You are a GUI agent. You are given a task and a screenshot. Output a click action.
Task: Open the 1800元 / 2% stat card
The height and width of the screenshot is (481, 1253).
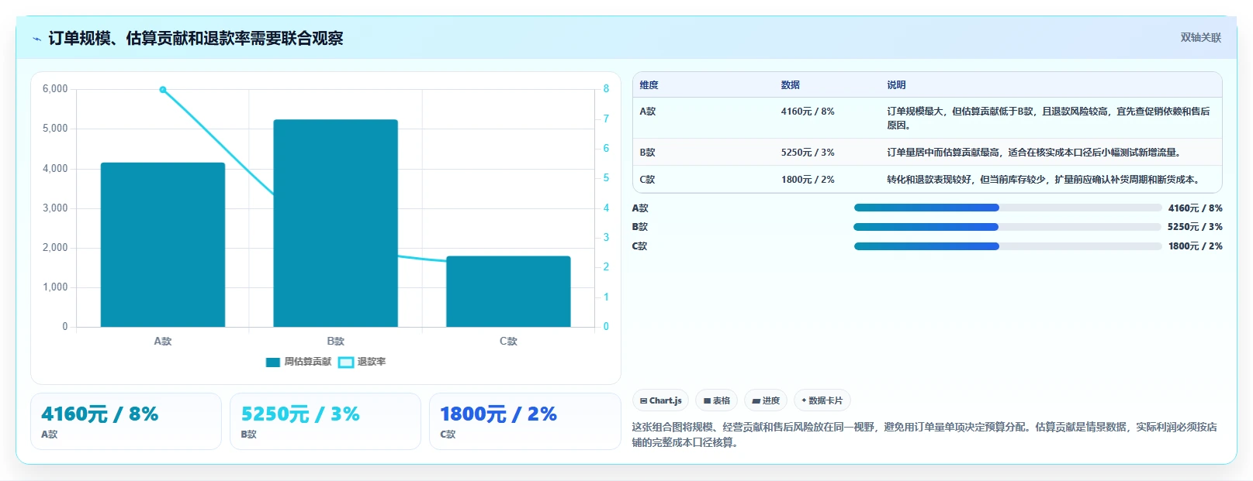coord(524,421)
